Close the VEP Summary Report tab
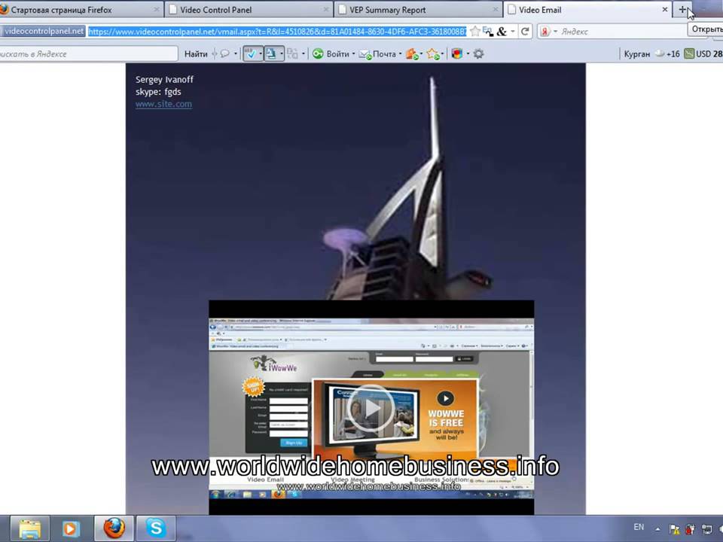 point(496,10)
